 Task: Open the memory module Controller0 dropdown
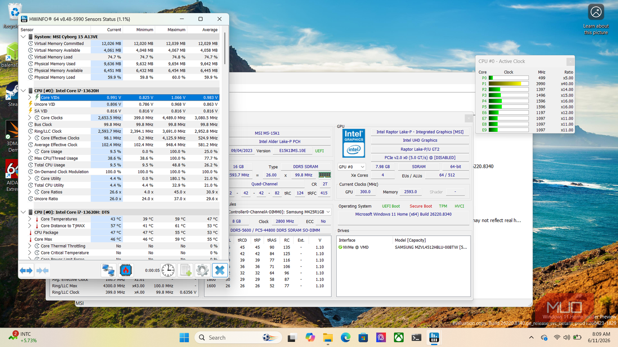(280, 212)
